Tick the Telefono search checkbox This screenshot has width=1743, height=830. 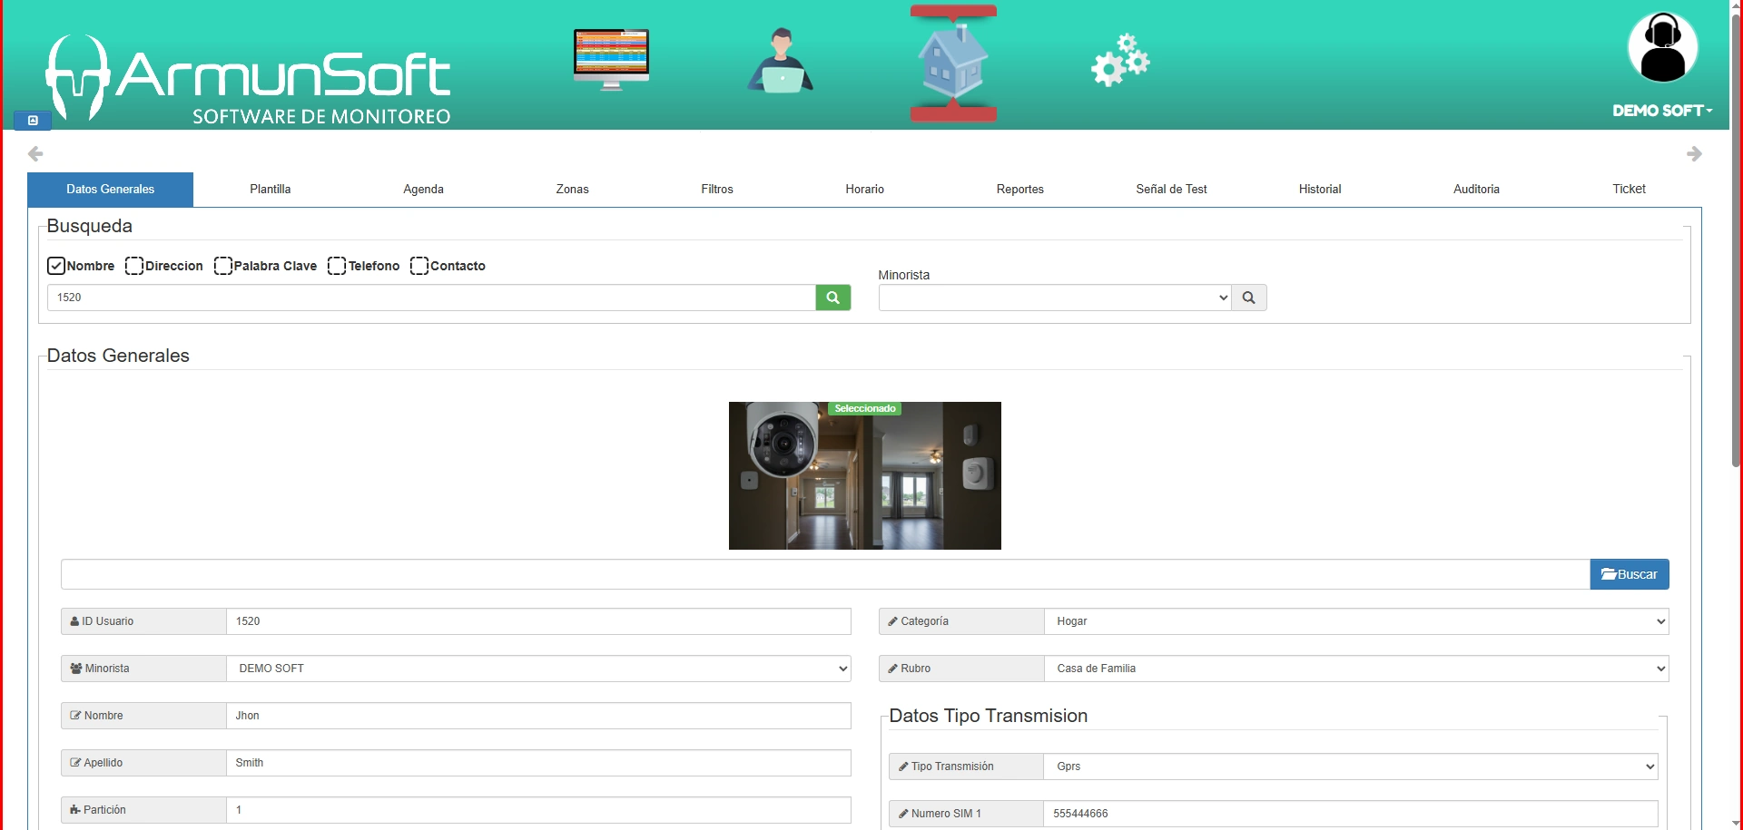(337, 266)
